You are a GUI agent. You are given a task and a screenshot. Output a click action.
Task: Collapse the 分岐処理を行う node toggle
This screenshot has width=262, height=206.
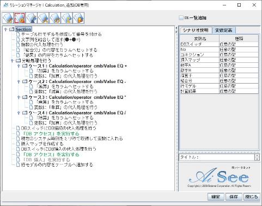tap(12, 61)
